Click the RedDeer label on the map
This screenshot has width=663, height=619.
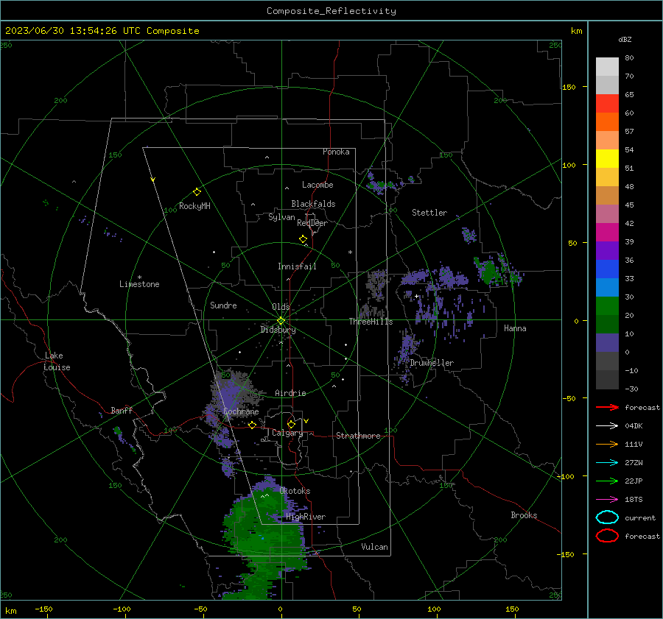click(312, 223)
